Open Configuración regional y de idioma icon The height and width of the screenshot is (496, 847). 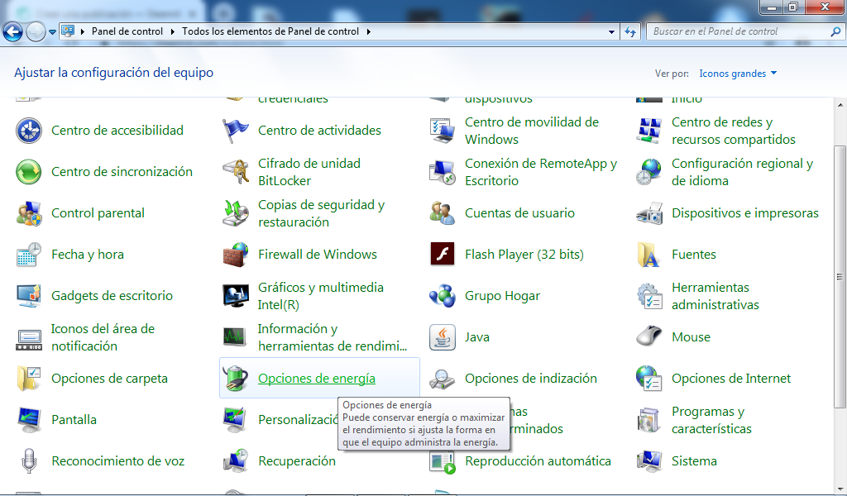649,172
